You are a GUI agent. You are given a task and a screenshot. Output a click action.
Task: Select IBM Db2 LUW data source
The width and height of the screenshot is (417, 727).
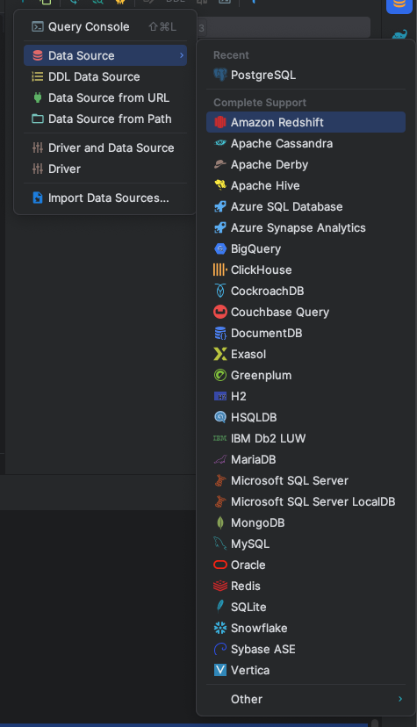click(x=306, y=438)
